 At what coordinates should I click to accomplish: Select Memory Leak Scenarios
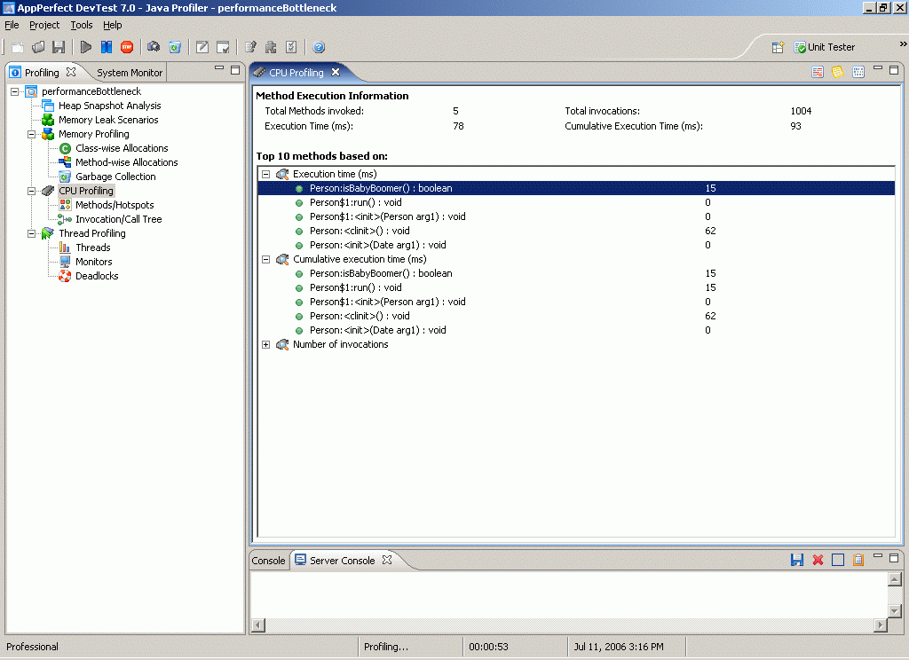point(108,120)
